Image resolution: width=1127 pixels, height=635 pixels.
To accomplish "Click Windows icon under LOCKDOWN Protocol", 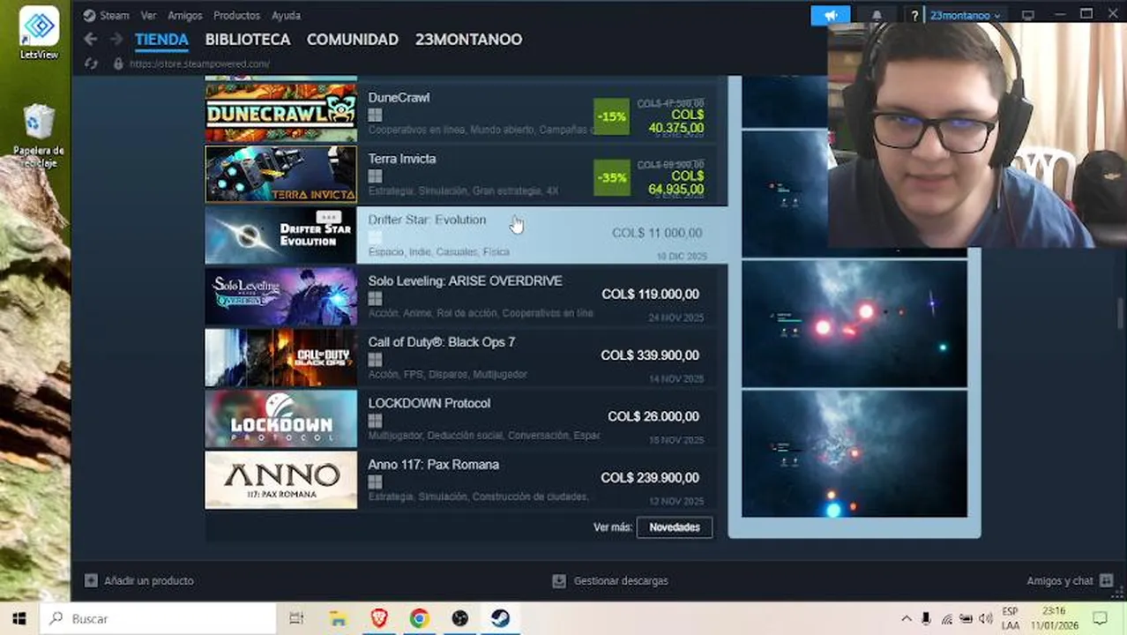I will [375, 422].
